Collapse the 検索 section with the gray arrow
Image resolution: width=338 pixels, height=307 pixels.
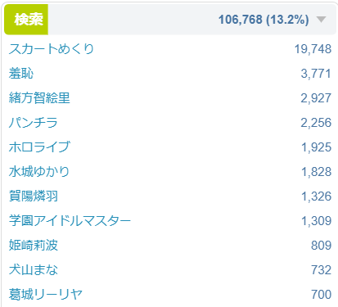point(321,20)
